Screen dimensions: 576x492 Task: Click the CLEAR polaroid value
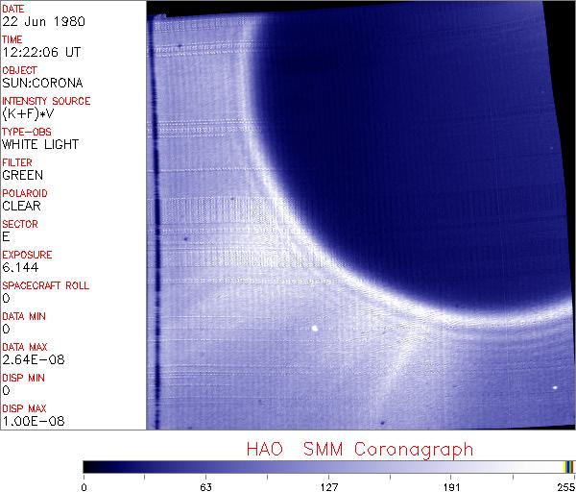[x=22, y=206]
